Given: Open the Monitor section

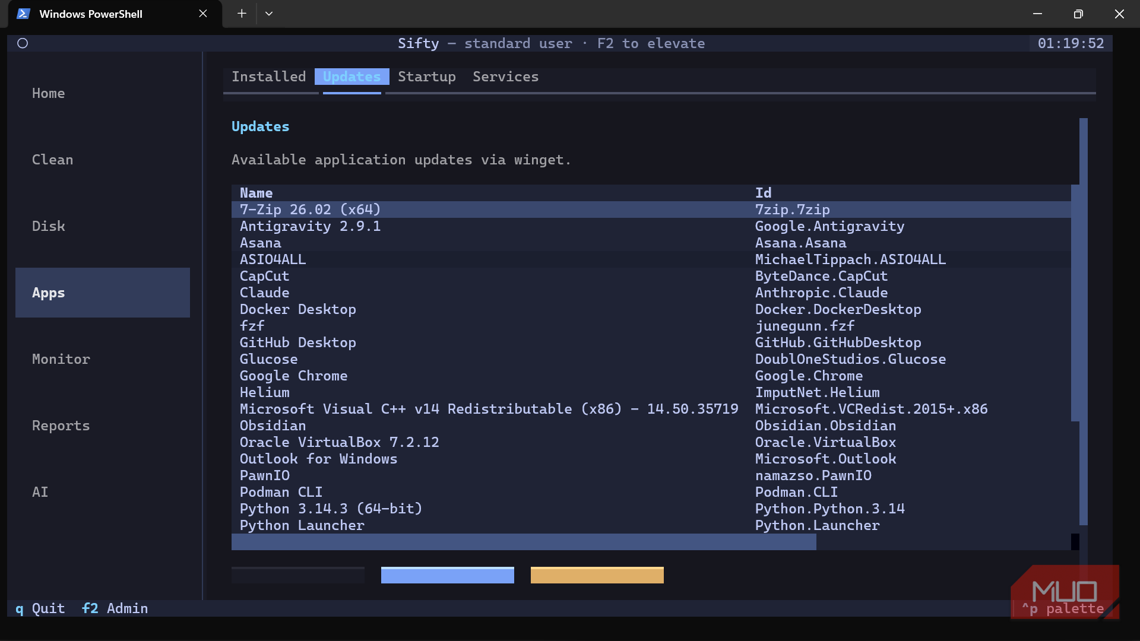Looking at the screenshot, I should point(103,359).
